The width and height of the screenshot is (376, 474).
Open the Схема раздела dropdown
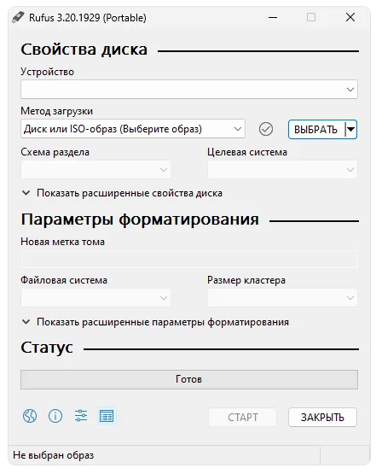(95, 170)
